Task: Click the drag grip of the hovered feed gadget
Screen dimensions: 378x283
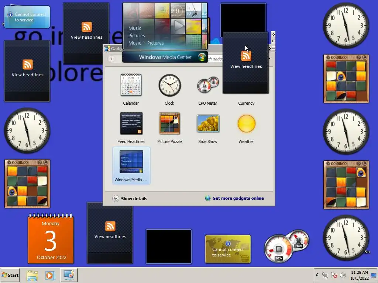Action: (x=274, y=48)
